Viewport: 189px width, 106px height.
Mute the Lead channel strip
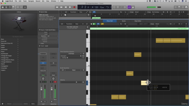[41, 102]
